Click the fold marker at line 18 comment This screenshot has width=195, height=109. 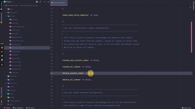[x=57, y=21]
